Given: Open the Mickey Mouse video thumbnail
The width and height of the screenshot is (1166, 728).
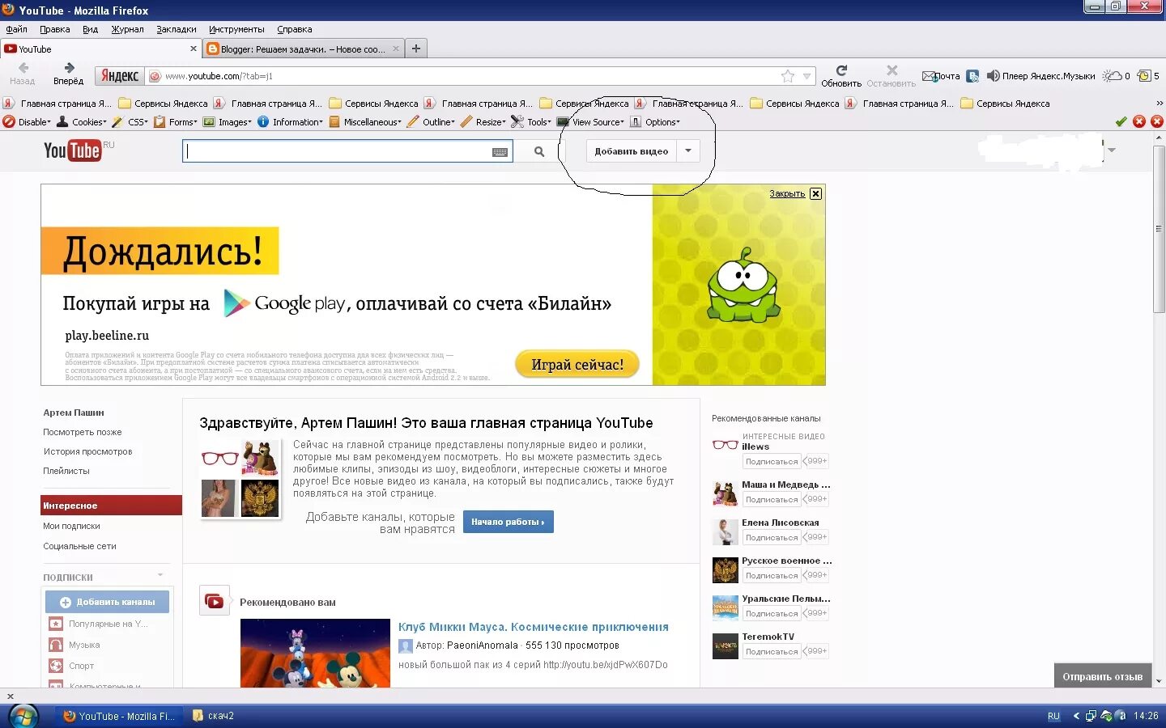Looking at the screenshot, I should (315, 654).
